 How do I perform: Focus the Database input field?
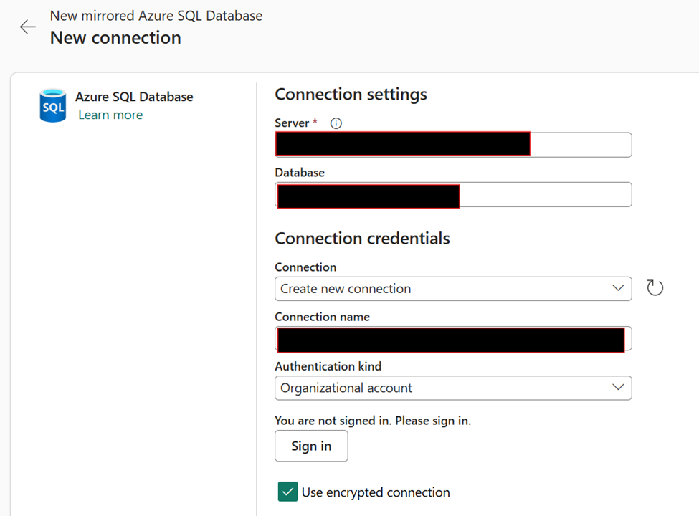[x=453, y=195]
